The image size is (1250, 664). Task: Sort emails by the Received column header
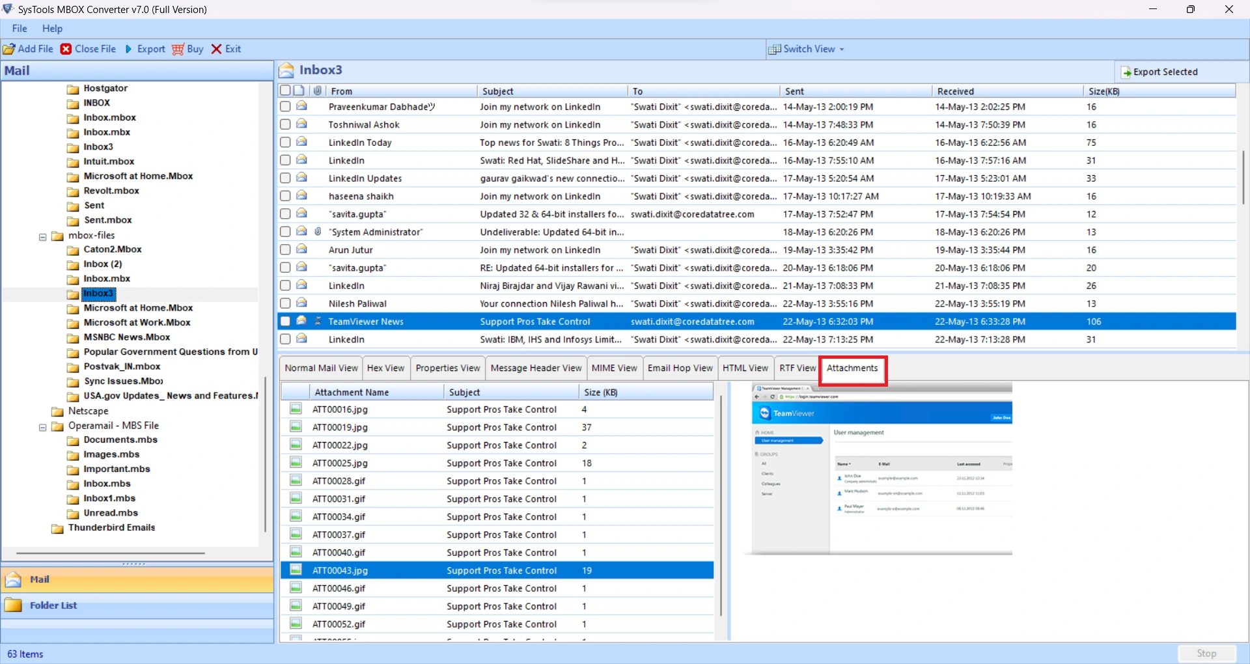(x=1007, y=91)
